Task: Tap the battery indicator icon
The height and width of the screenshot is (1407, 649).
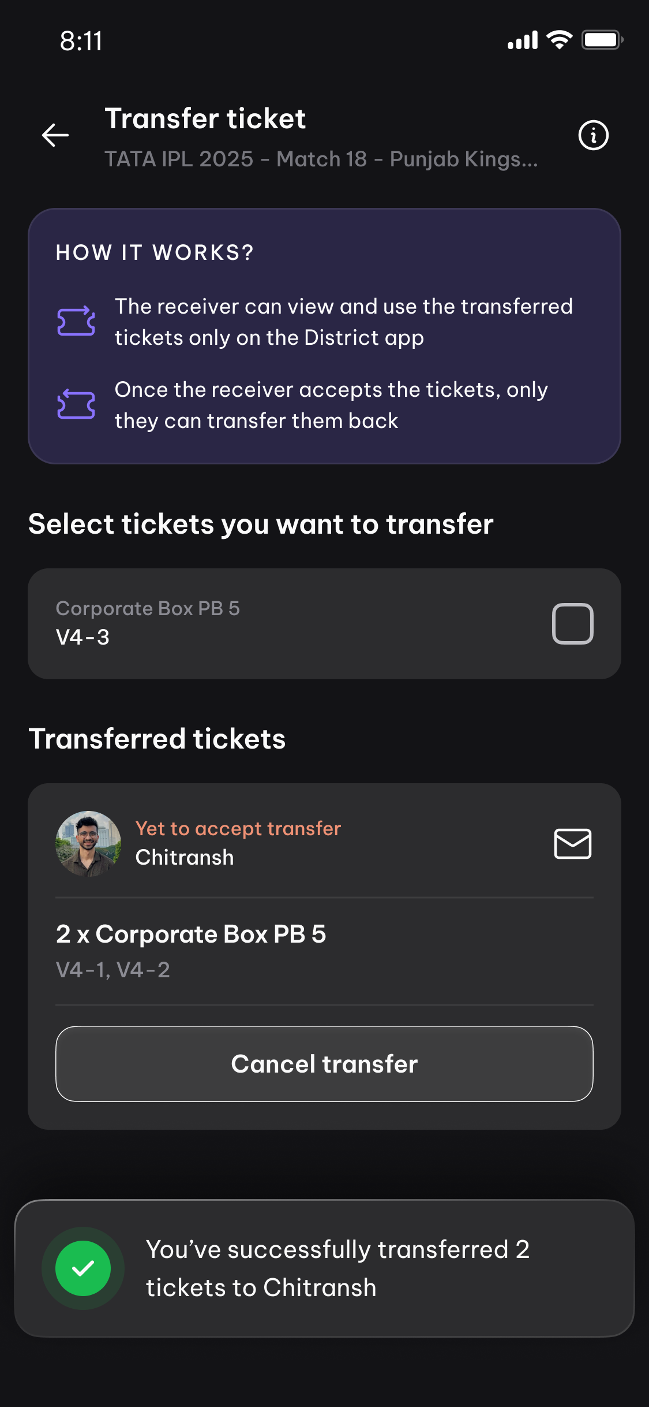Action: (x=602, y=40)
